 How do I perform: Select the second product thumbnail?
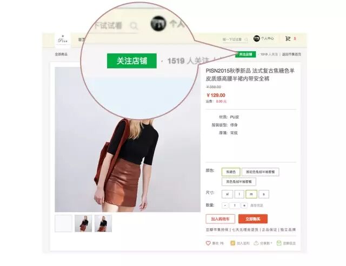pyautogui.click(x=83, y=223)
